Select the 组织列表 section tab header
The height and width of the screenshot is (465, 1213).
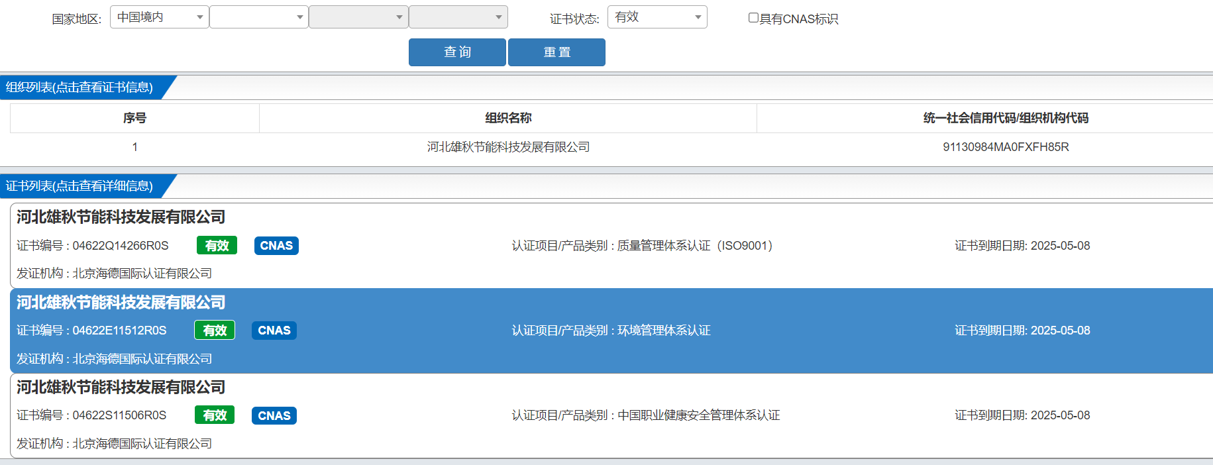[x=79, y=87]
